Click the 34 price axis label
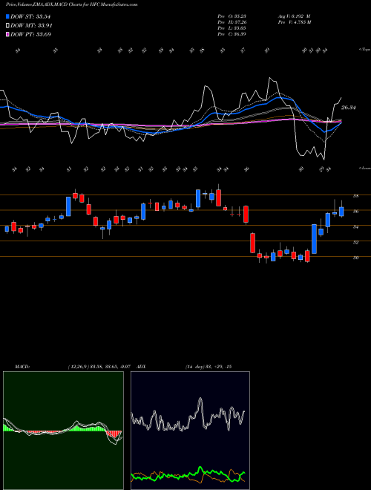Viewport: 371px width, 490px height. tap(355, 227)
